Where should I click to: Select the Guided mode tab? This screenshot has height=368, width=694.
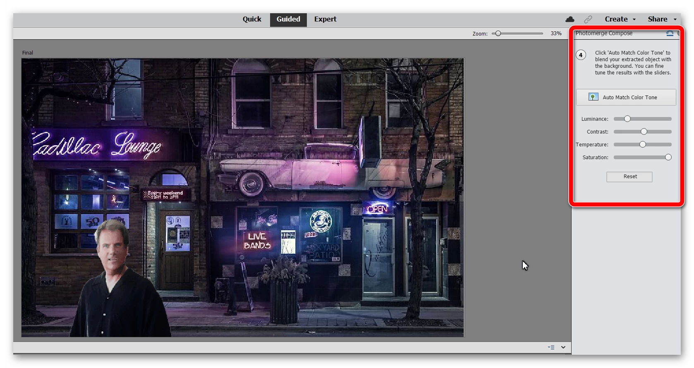tap(288, 19)
